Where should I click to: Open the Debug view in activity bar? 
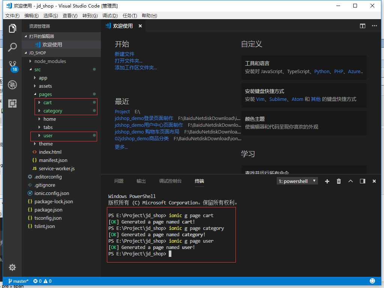12,85
